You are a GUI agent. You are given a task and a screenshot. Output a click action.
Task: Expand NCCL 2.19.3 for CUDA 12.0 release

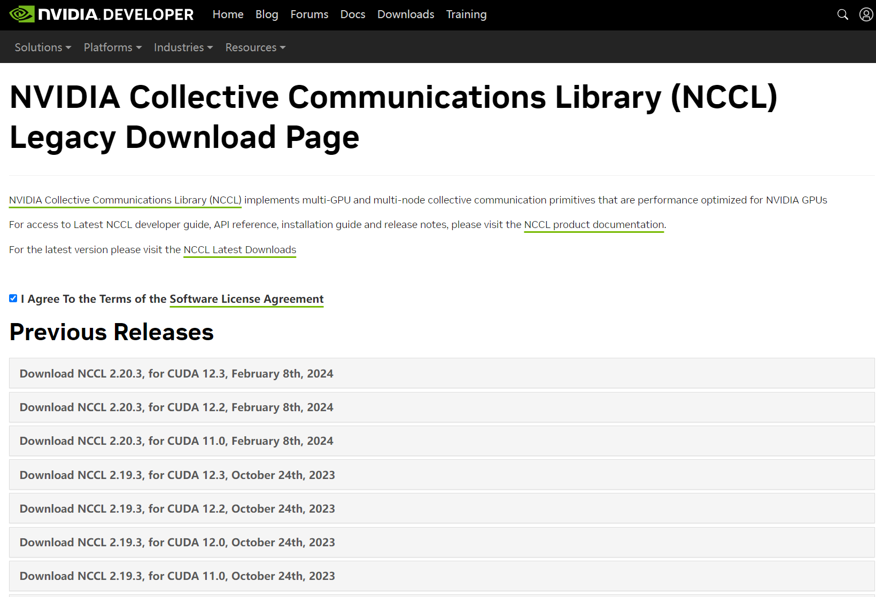(442, 542)
